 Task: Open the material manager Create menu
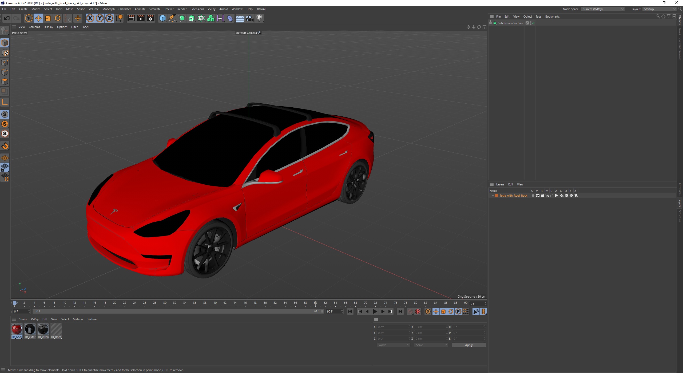click(23, 319)
